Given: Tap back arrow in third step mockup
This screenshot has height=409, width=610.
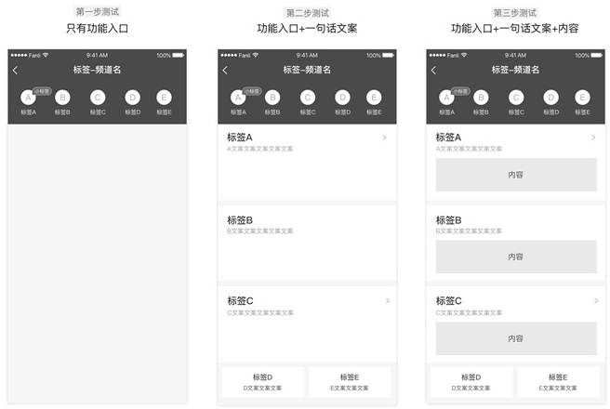Looking at the screenshot, I should coord(434,71).
